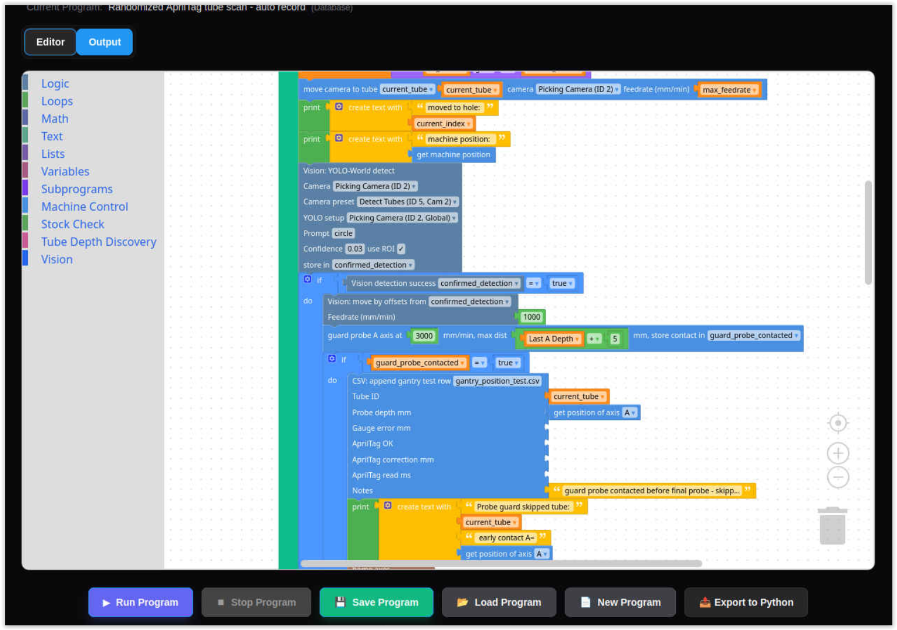The width and height of the screenshot is (897, 630).
Task: Center the workspace with the crosshair icon
Action: click(x=838, y=423)
